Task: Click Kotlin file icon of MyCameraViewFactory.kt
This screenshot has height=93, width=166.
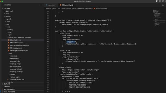Action: pyautogui.click(x=9, y=45)
